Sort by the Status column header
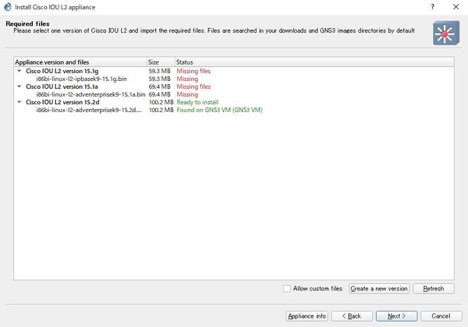Viewport: 468px width, 327px height. point(314,62)
